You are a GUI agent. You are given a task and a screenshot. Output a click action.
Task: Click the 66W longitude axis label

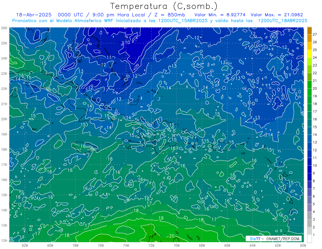click(227, 246)
